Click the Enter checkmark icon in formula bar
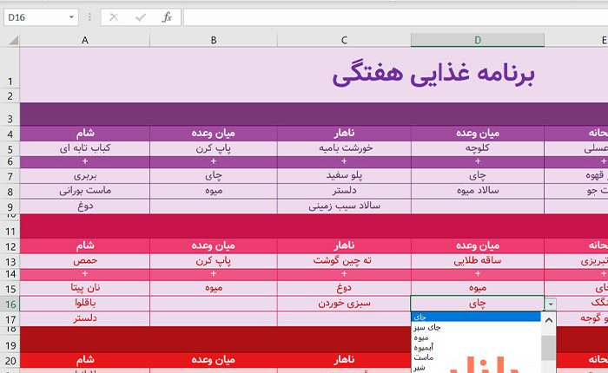608x373 pixels. point(141,17)
